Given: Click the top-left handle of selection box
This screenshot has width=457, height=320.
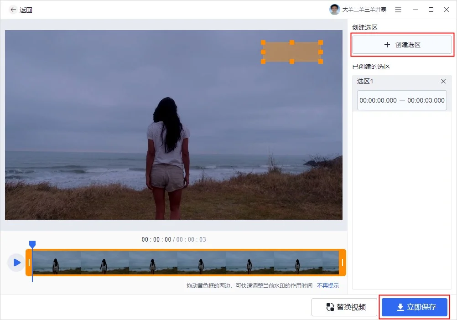Looking at the screenshot, I should point(263,42).
